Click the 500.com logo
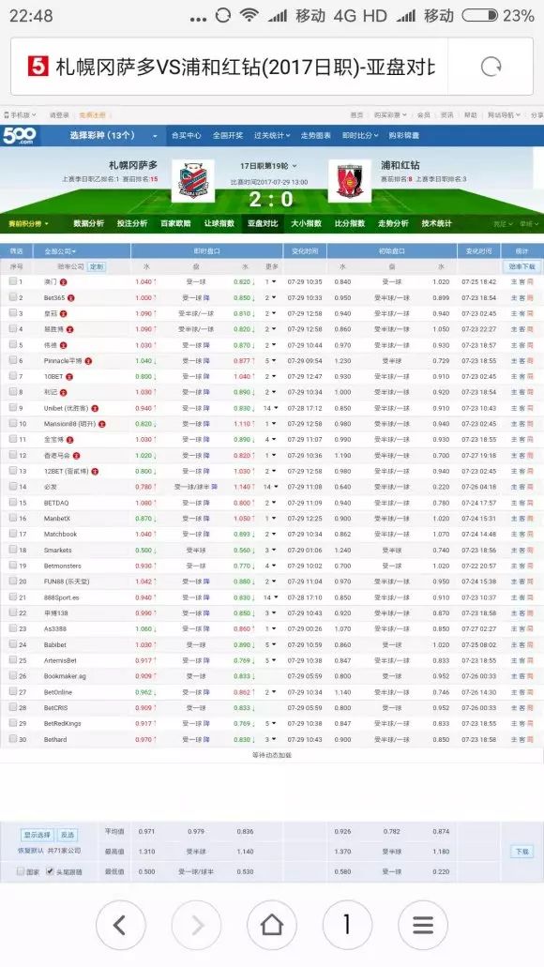The width and height of the screenshot is (544, 967). (19, 135)
